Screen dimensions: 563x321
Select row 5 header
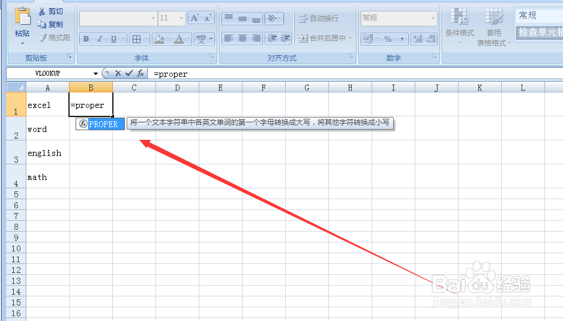16,194
